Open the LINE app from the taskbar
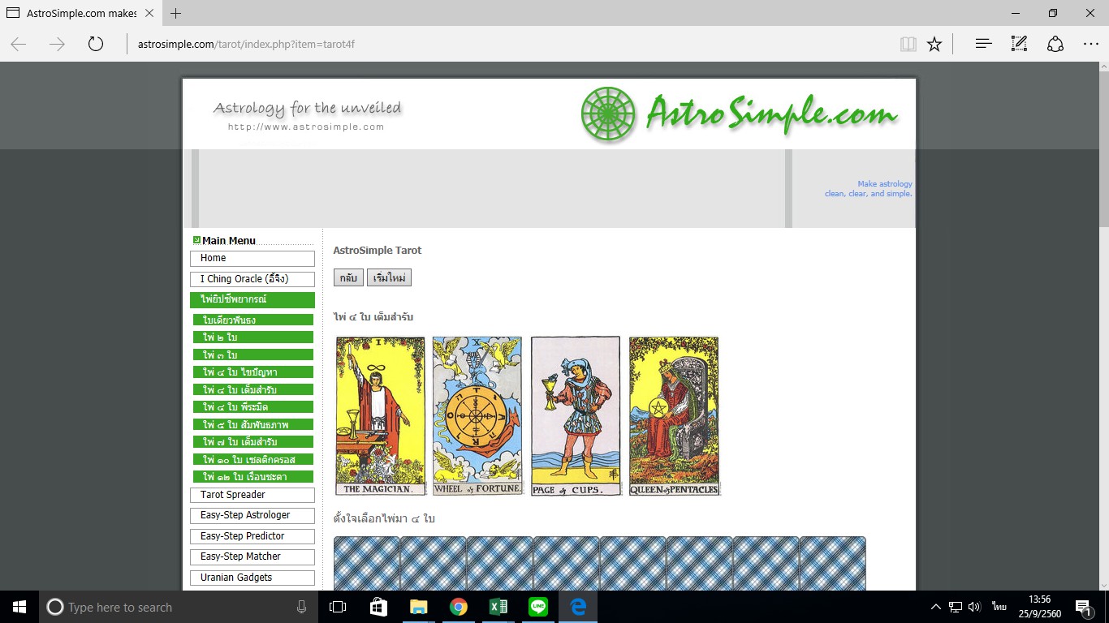Viewport: 1109px width, 623px height. tap(538, 607)
